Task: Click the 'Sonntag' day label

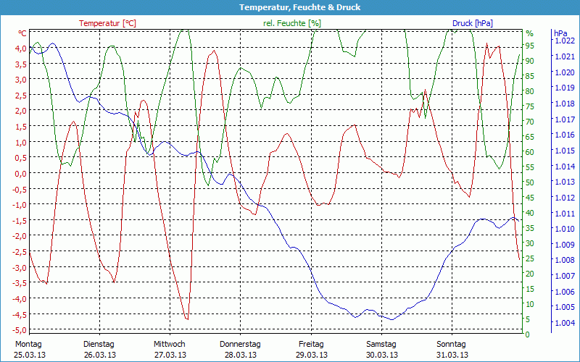Action: 451,345
